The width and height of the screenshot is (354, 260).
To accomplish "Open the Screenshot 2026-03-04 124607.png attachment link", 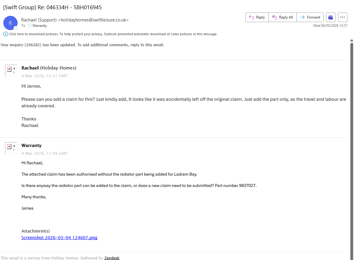I will tap(59, 238).
